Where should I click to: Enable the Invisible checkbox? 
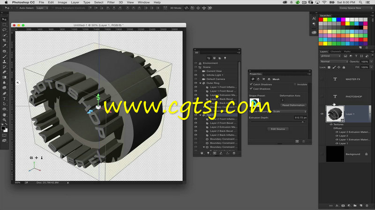[295, 84]
